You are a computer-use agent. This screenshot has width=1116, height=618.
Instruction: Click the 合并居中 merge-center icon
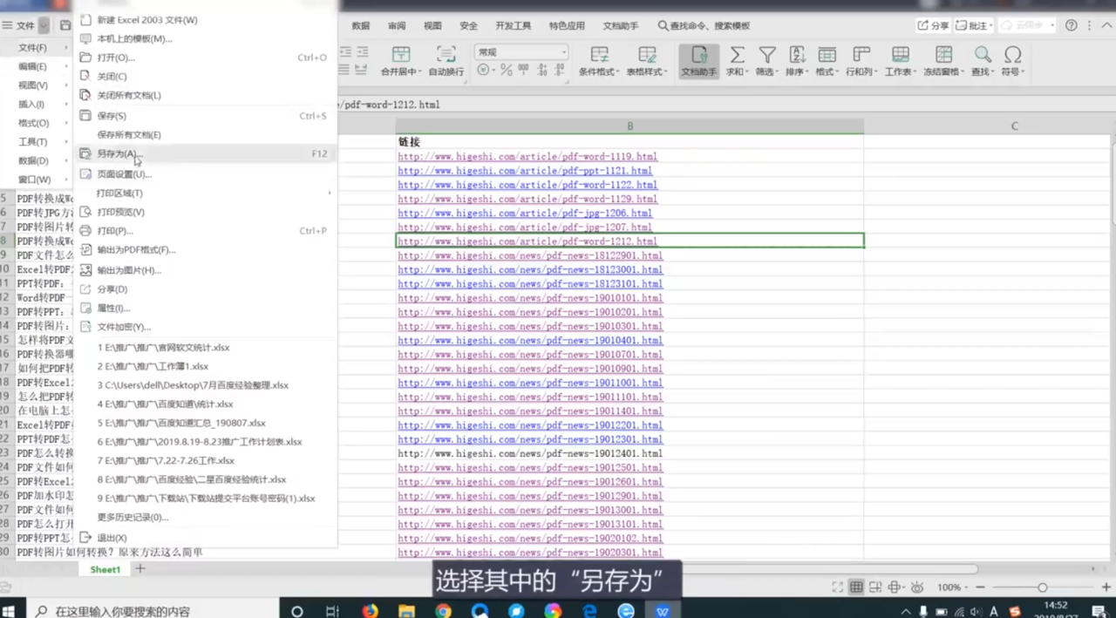[x=401, y=55]
